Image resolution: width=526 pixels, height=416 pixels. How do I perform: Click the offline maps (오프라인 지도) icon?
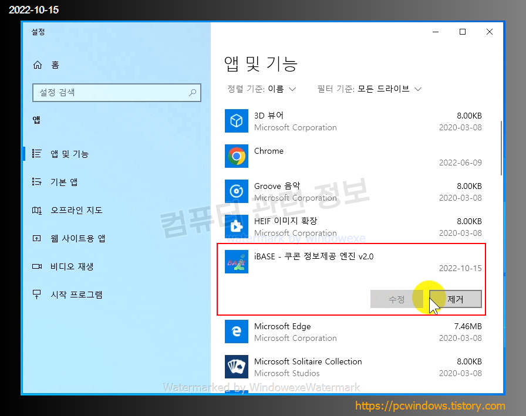tap(36, 210)
